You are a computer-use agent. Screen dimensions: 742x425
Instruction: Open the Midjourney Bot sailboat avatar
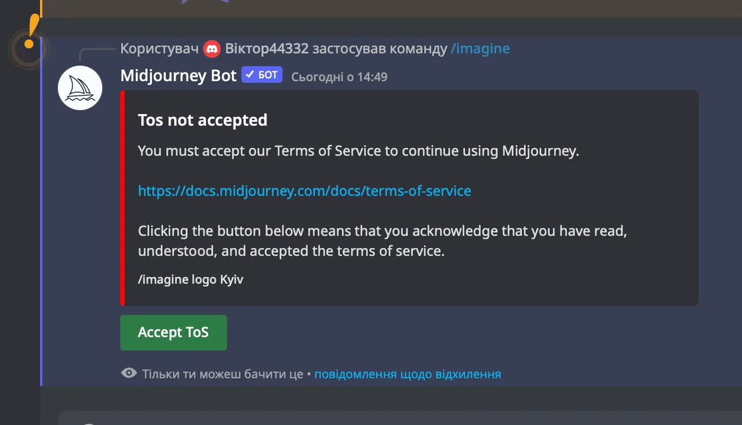(x=80, y=88)
